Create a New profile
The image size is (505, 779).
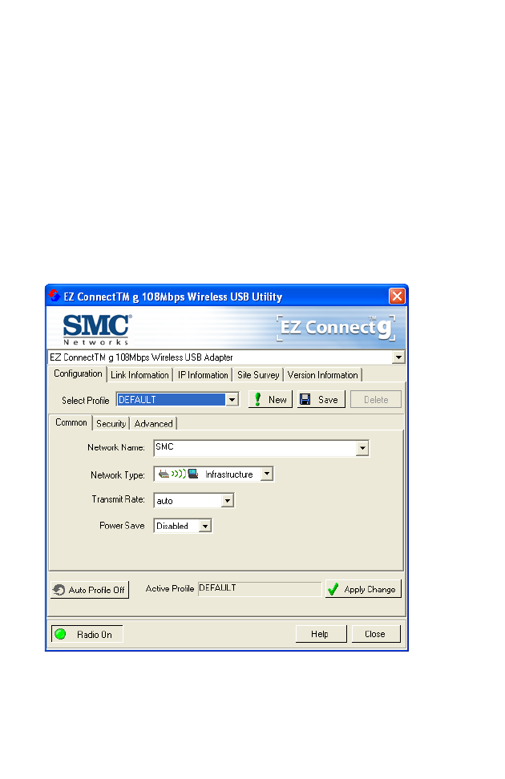coord(270,399)
